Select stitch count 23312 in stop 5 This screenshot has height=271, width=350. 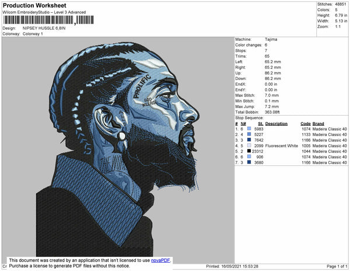(x=258, y=151)
